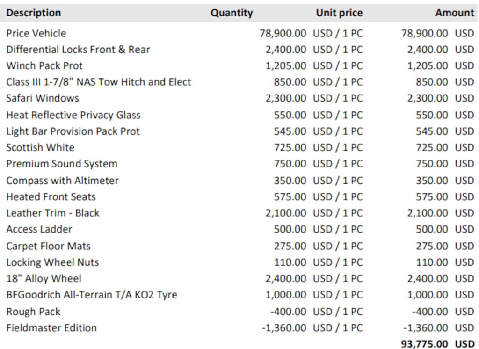Click the 93,775.00 USD total amount
This screenshot has width=479, height=349.
437,344
